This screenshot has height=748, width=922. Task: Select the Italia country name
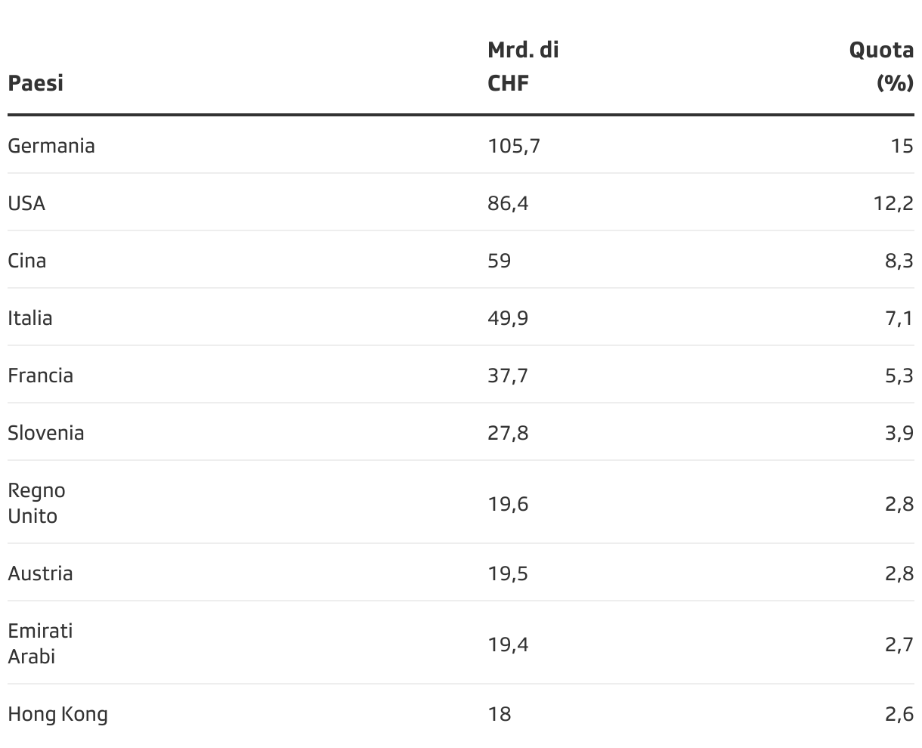click(30, 317)
